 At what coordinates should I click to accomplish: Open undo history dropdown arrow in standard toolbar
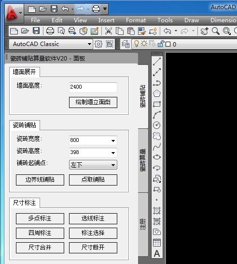pos(176,31)
